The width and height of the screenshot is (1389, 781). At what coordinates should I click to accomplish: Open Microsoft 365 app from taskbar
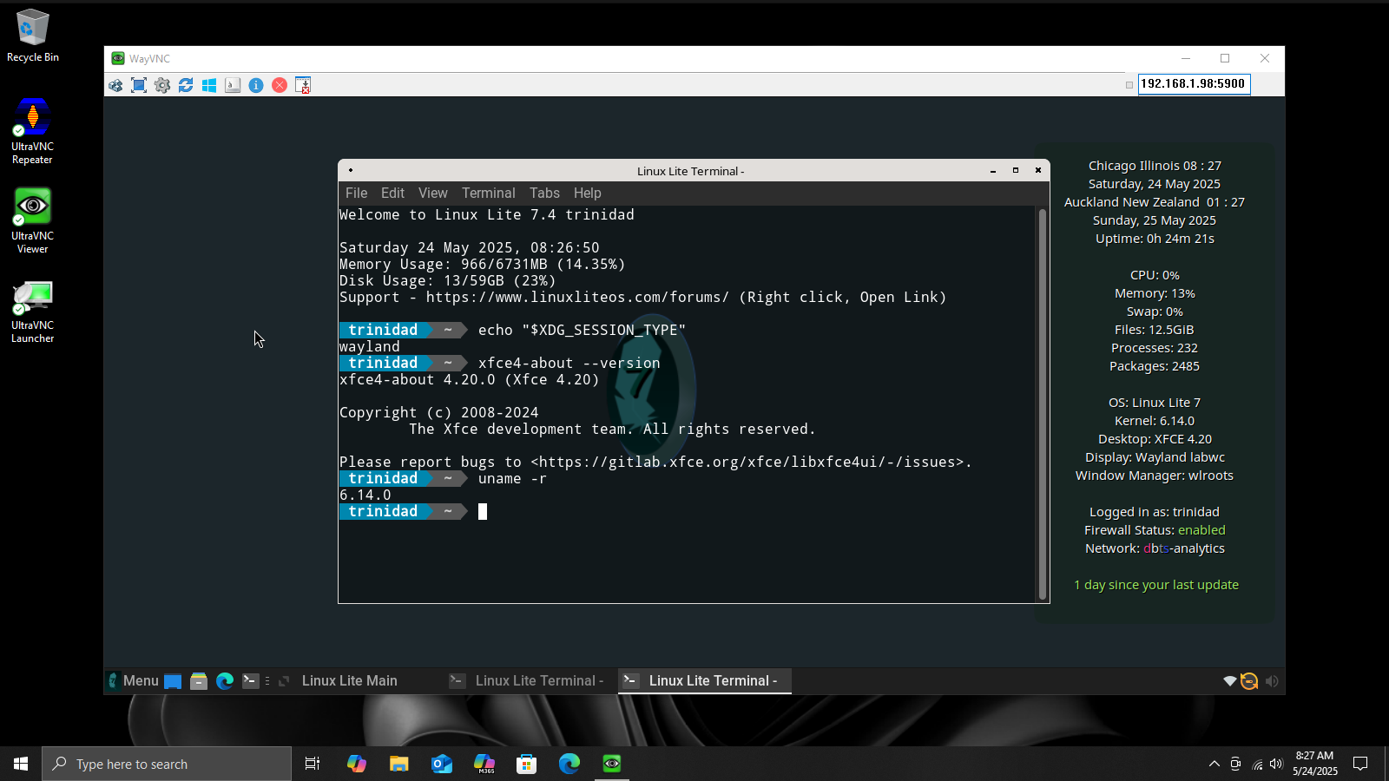(x=484, y=764)
